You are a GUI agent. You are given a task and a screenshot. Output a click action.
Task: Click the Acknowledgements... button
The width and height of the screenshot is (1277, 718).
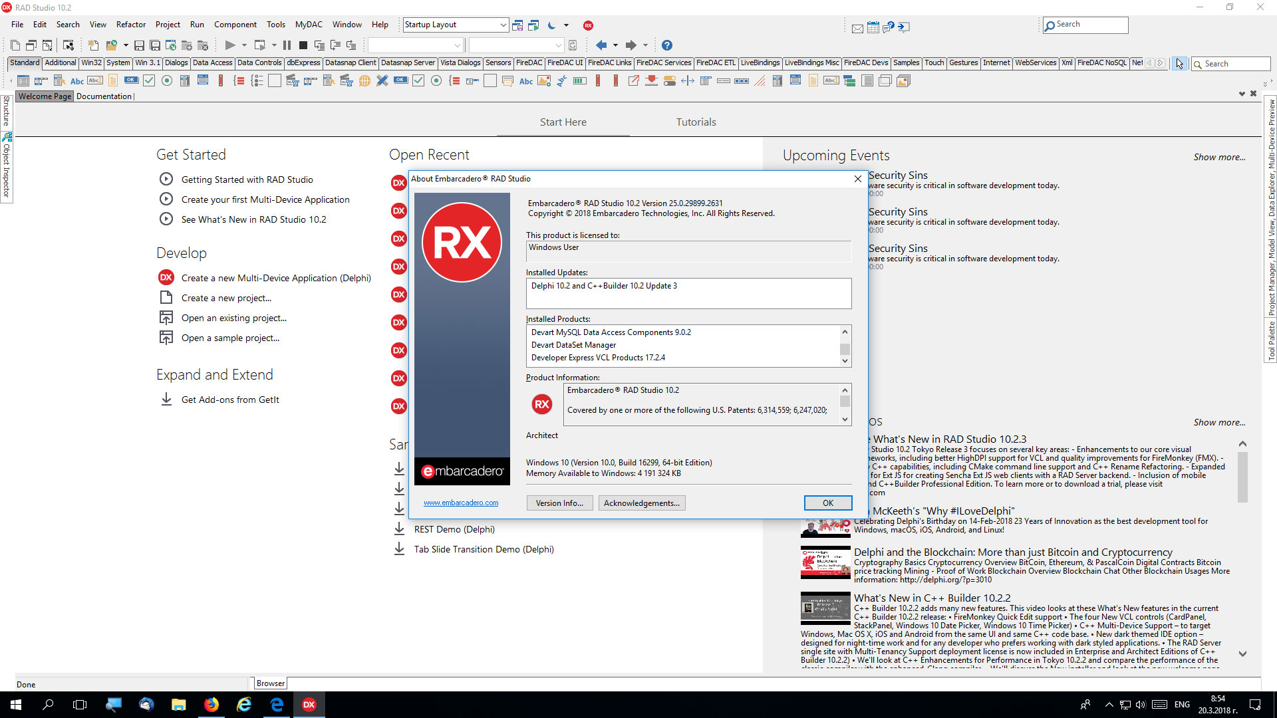tap(641, 503)
